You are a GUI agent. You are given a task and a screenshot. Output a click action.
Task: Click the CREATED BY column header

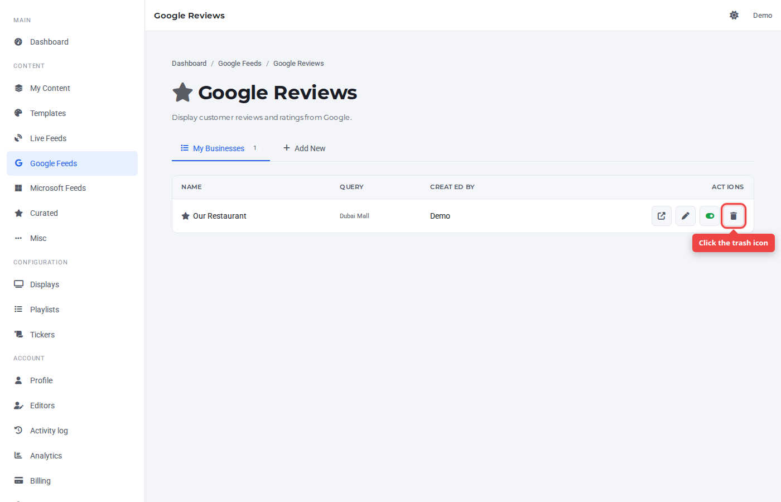point(452,187)
